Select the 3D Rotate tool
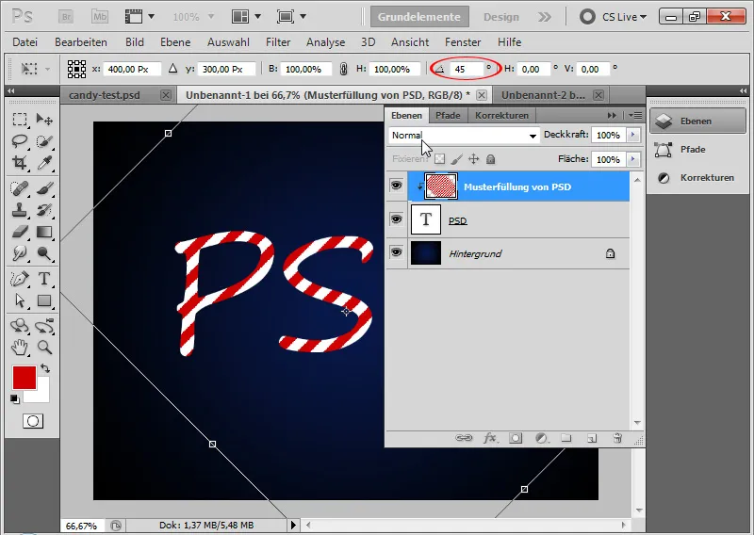754x535 pixels. (20, 326)
